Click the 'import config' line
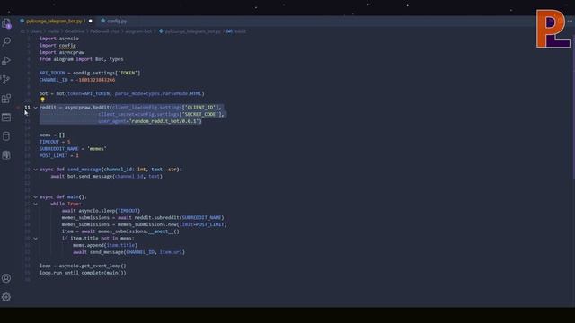 click(57, 46)
